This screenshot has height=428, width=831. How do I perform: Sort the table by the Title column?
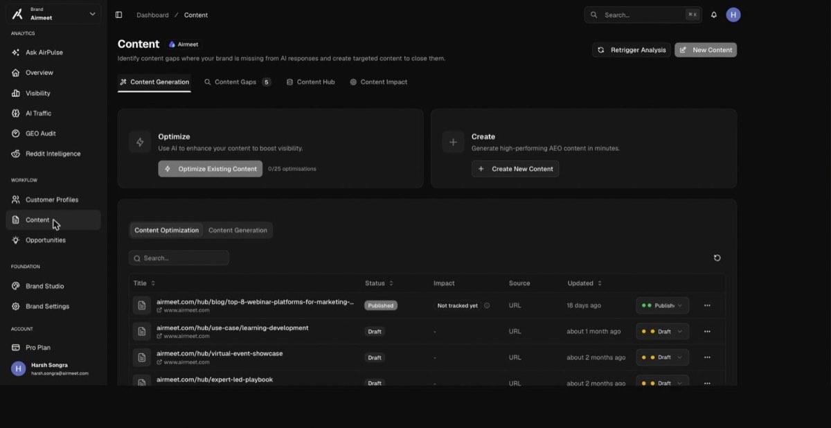click(x=144, y=283)
